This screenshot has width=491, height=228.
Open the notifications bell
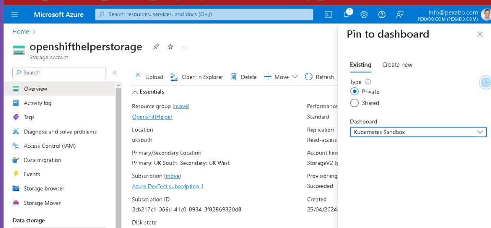(347, 14)
